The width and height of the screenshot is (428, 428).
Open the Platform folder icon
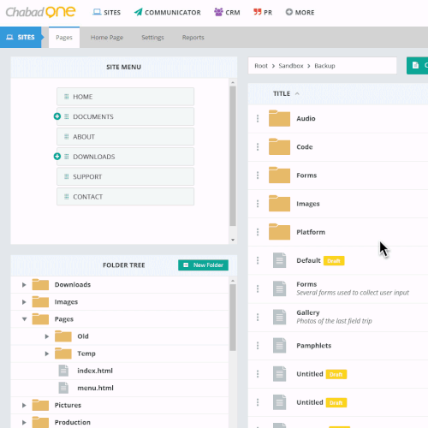pyautogui.click(x=279, y=232)
